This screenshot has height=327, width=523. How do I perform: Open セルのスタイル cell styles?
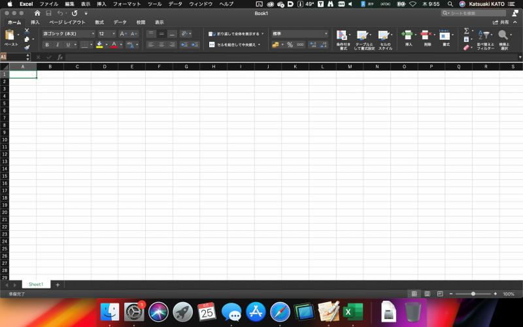click(x=385, y=40)
